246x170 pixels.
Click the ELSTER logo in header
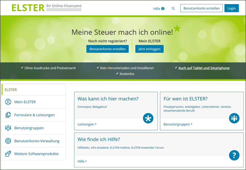click(x=28, y=8)
